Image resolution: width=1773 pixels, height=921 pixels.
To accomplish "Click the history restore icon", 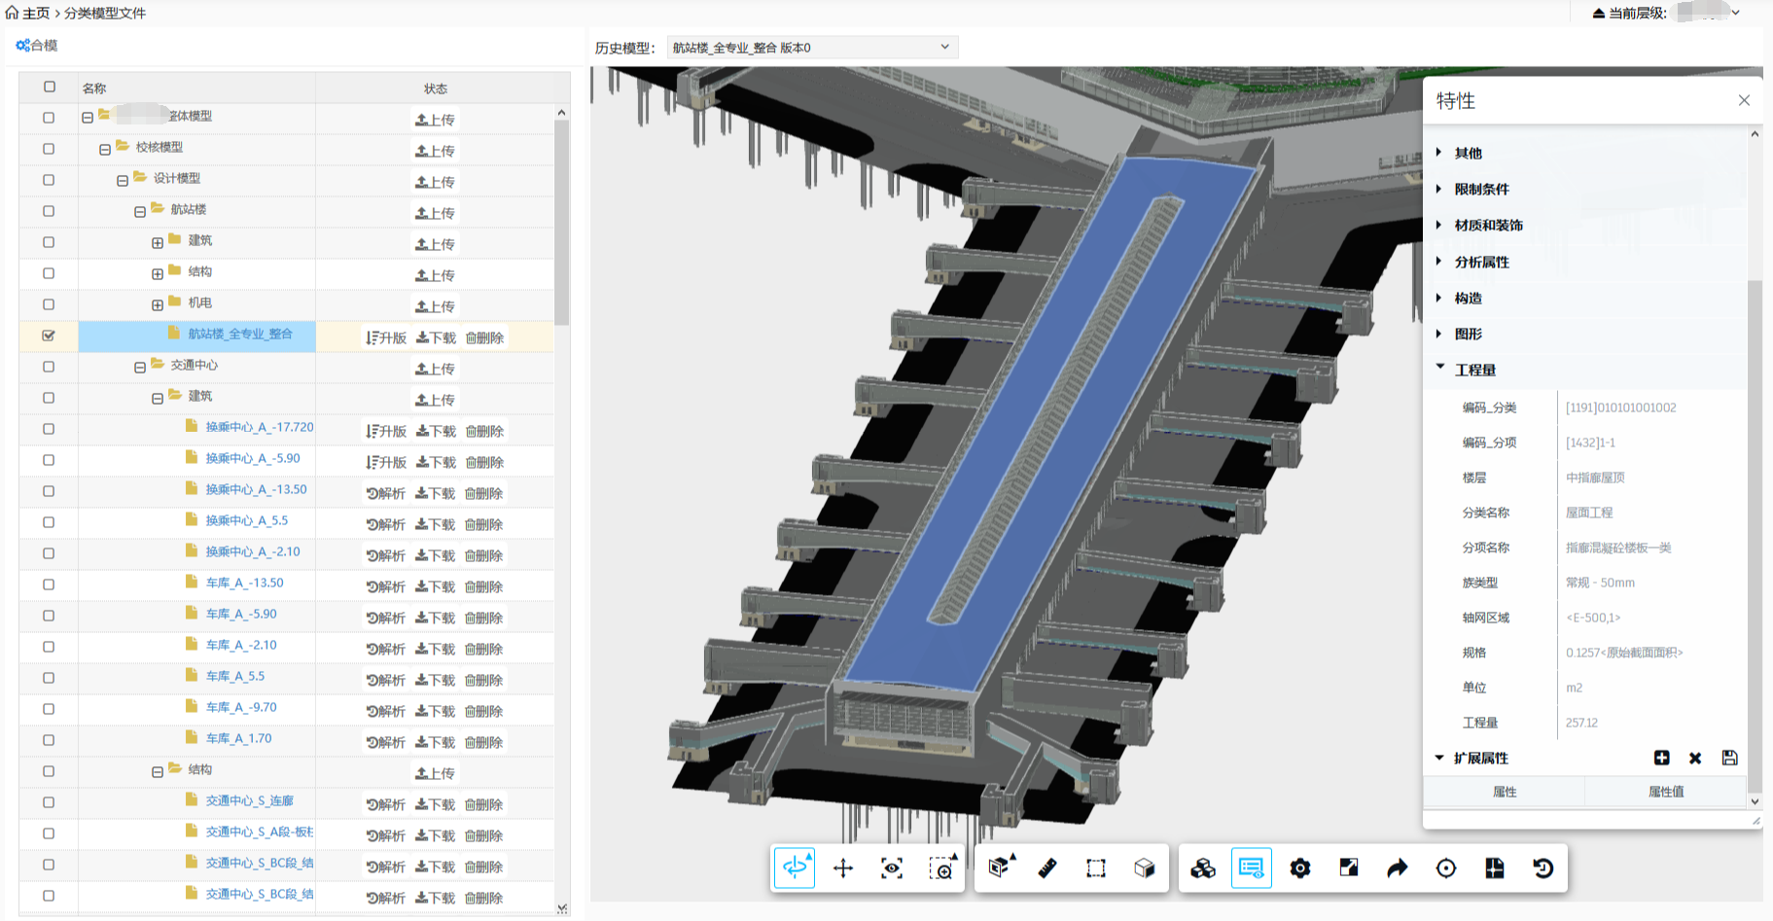I will [x=1543, y=868].
